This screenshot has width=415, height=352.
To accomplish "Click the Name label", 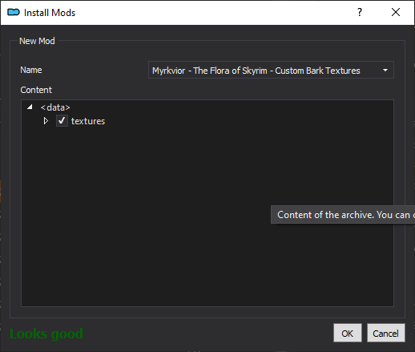I will (31, 70).
